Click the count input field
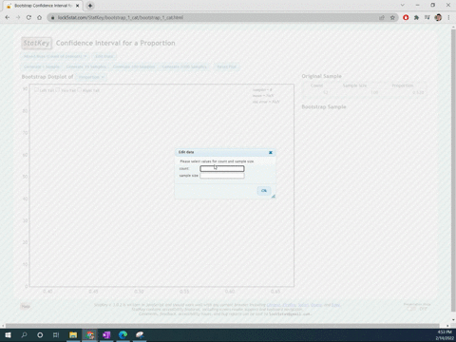 [222, 168]
